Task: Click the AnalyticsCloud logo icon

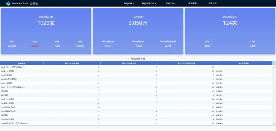Action: 8,3
